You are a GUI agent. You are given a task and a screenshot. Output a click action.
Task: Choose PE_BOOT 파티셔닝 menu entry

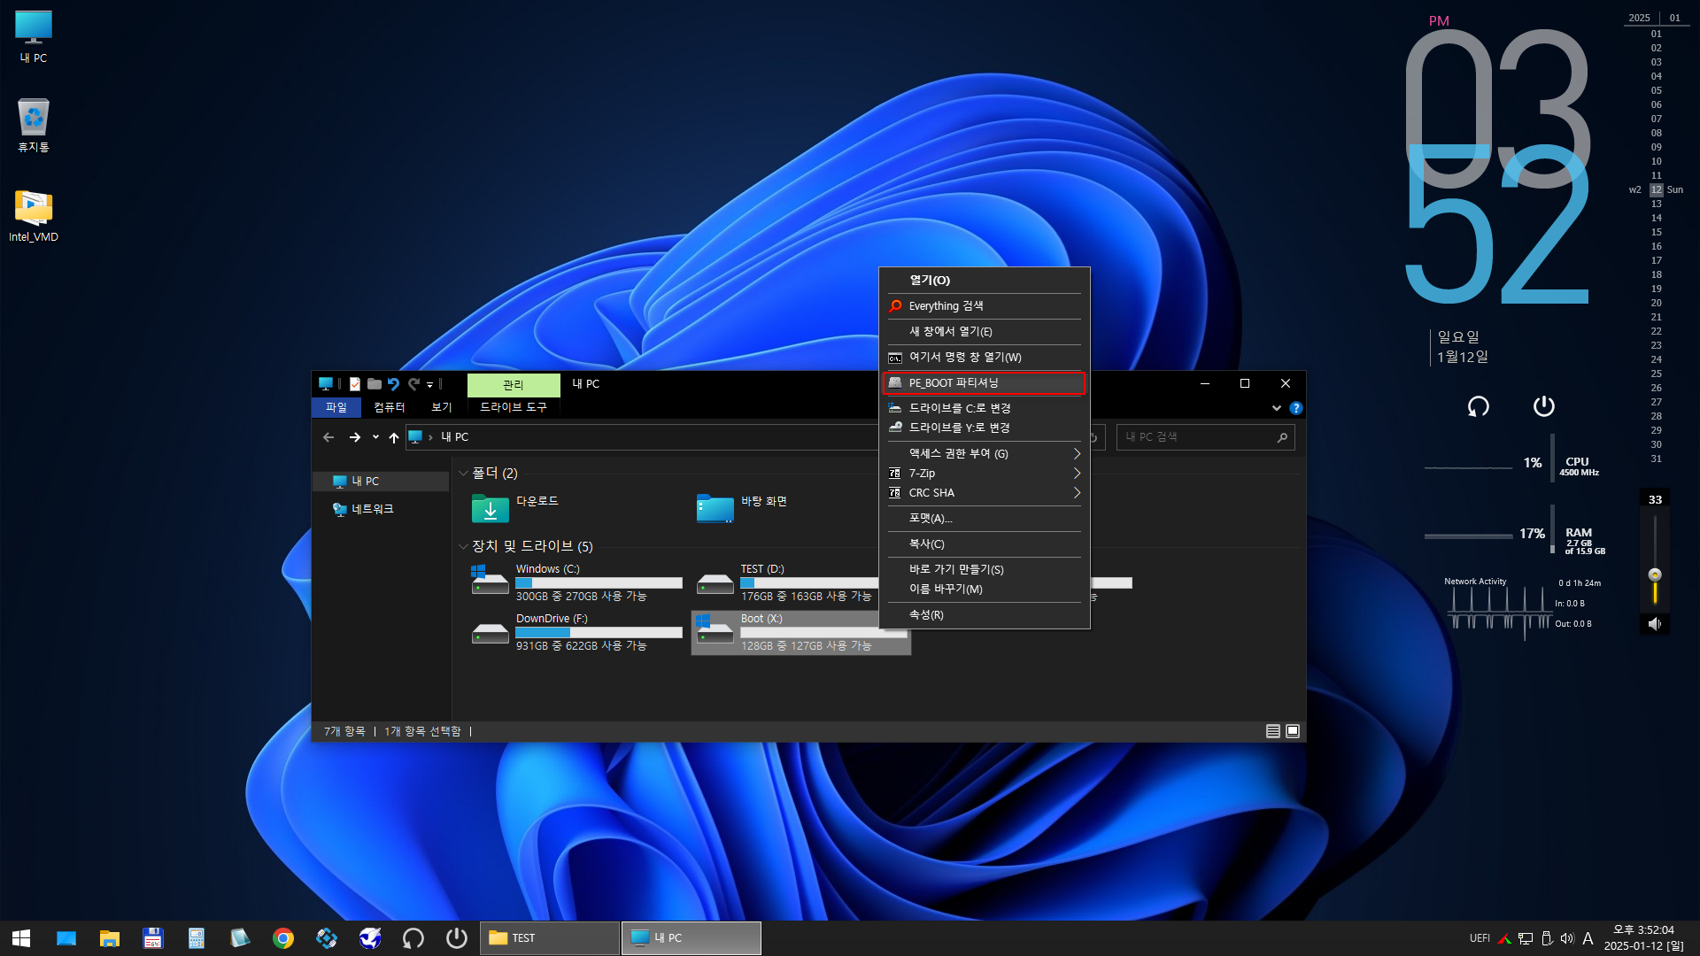tap(984, 383)
